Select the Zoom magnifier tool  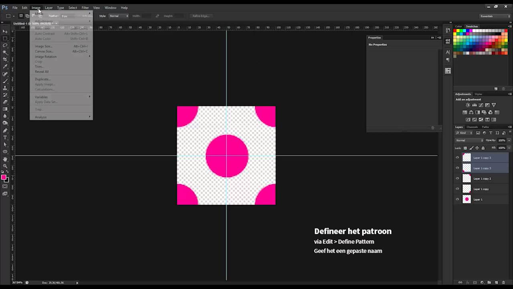tap(5, 166)
